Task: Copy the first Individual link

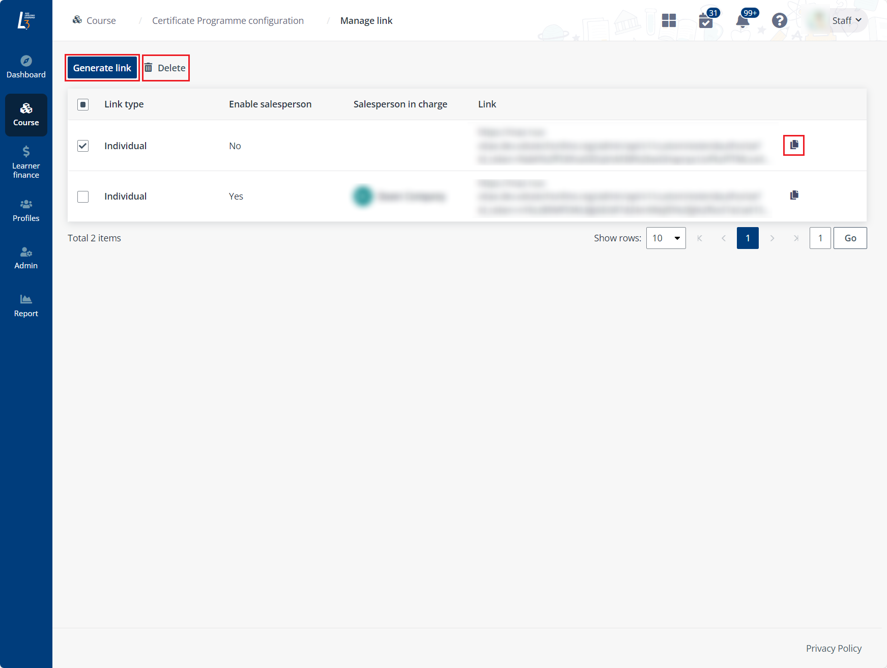Action: pyautogui.click(x=794, y=145)
